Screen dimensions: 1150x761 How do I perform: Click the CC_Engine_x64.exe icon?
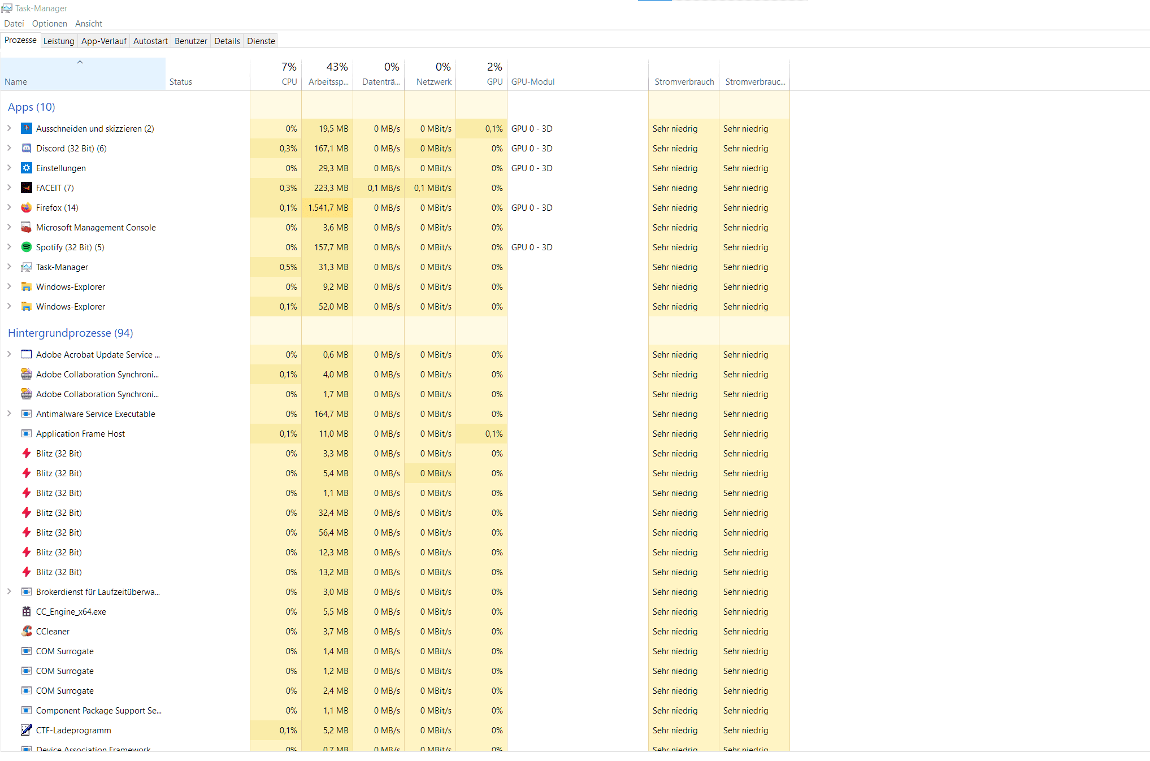[27, 611]
